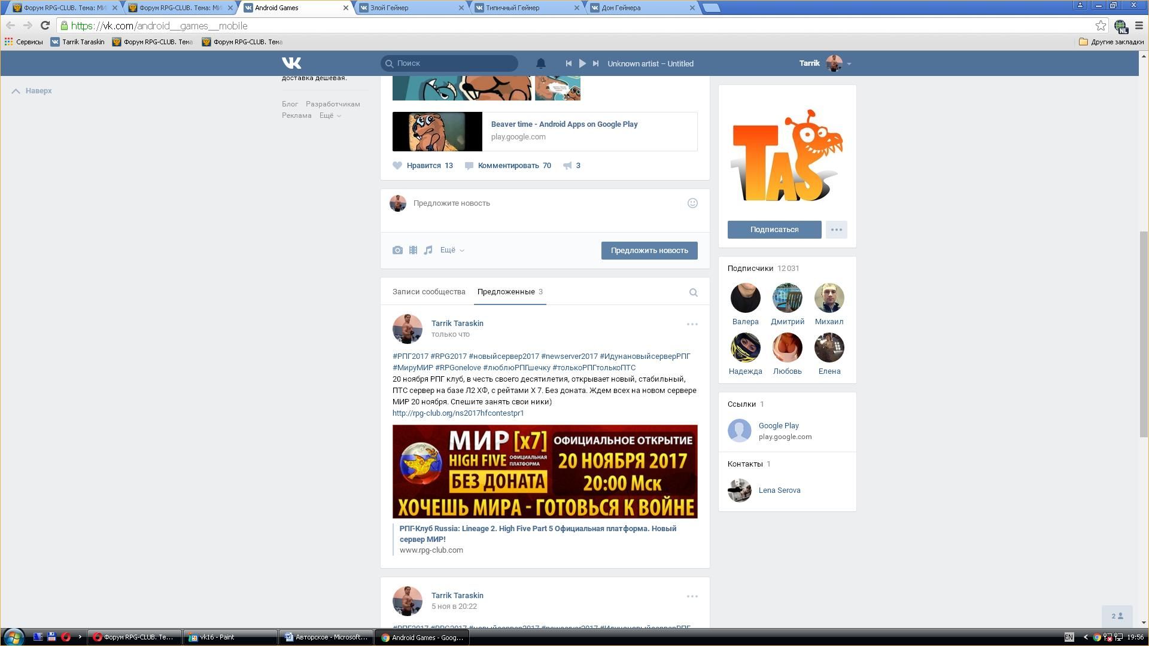Bookmark this page with star icon
The image size is (1149, 646).
(1101, 26)
